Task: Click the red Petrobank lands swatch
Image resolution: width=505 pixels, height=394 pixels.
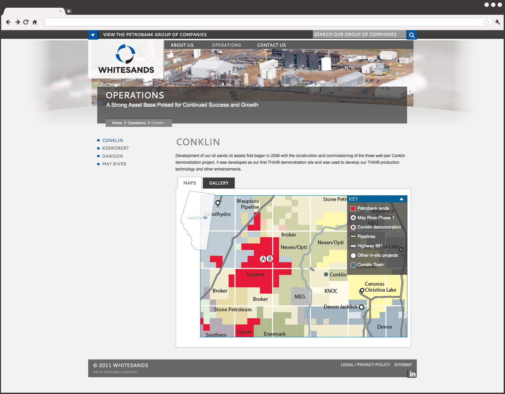Action: pyautogui.click(x=353, y=208)
